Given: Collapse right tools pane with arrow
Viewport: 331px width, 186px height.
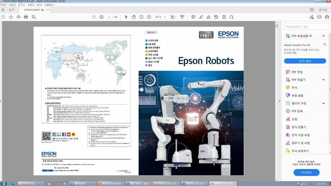Looking at the screenshot, I should [279, 101].
